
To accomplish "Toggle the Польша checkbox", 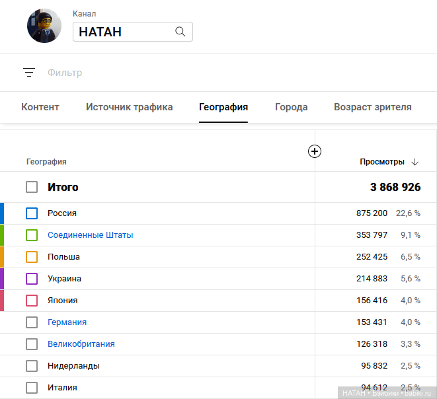I will 32,257.
